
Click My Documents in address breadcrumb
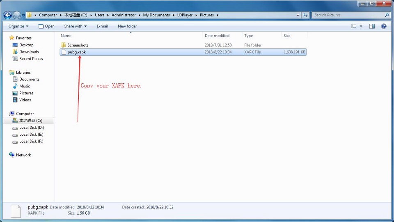coord(156,15)
